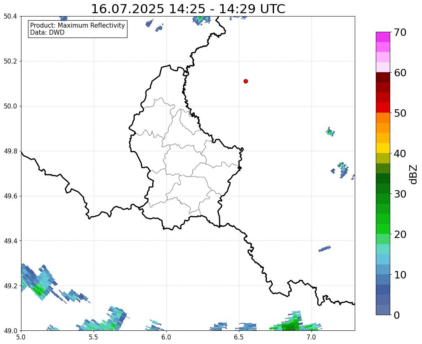Viewport: 422px width, 344px height.
Task: Click the bright red colorbar segment near 50
Action: 383,108
